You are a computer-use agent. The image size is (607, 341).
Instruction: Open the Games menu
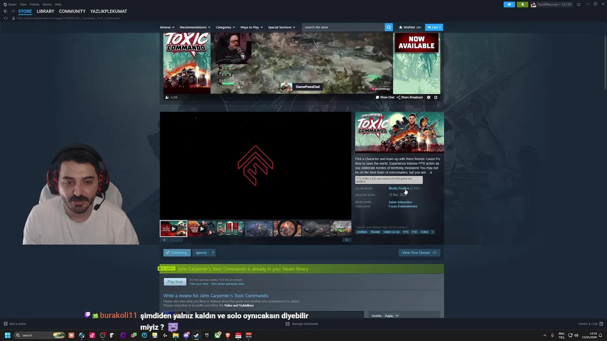click(x=47, y=4)
